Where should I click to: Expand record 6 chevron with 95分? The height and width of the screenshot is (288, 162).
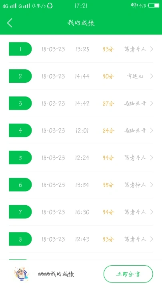pos(152,185)
